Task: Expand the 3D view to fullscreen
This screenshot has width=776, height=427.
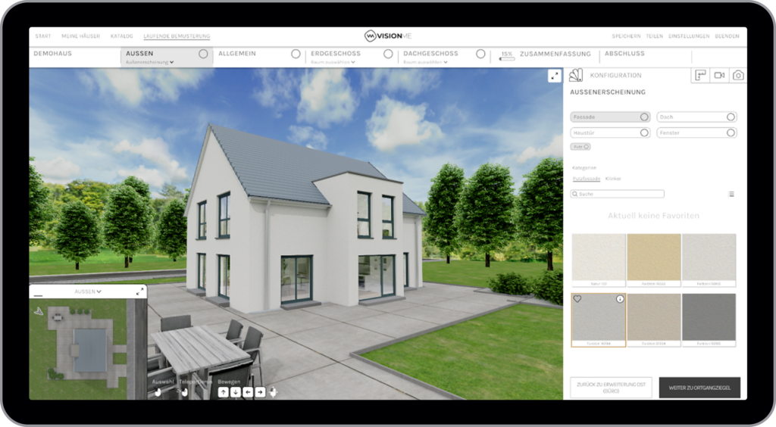Action: [555, 76]
